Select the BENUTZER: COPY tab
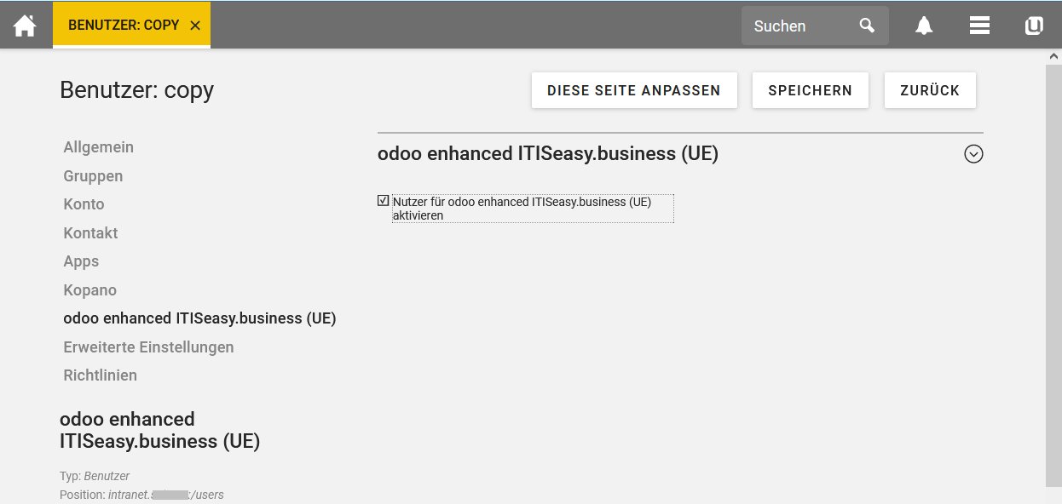Screen dimensions: 1062x504 point(131,25)
